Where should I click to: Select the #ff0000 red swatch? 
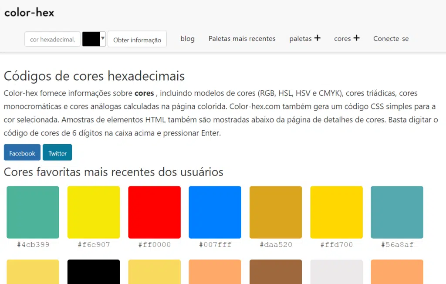[x=154, y=212]
